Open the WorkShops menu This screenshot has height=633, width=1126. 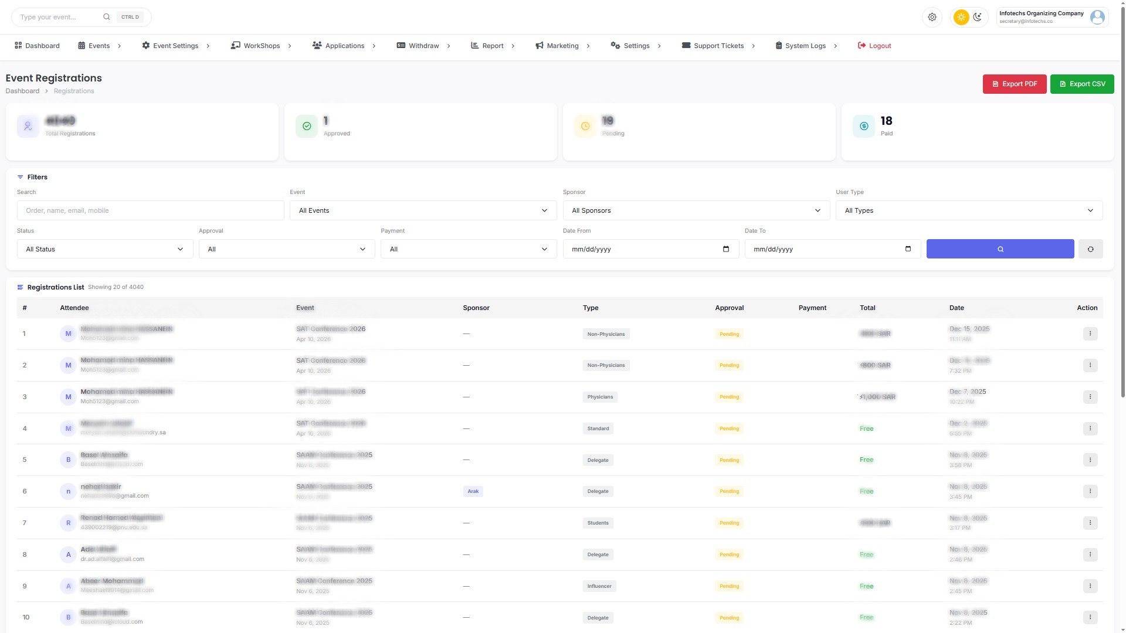pos(261,46)
